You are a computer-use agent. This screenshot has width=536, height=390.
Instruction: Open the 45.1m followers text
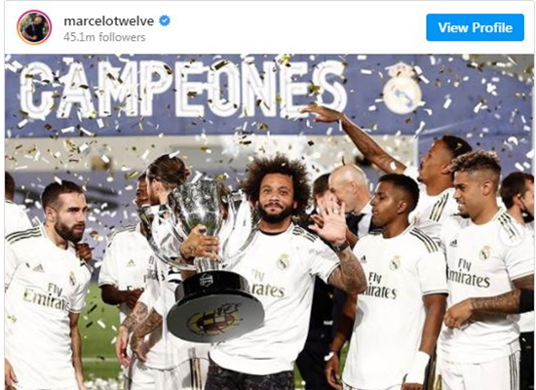(104, 37)
